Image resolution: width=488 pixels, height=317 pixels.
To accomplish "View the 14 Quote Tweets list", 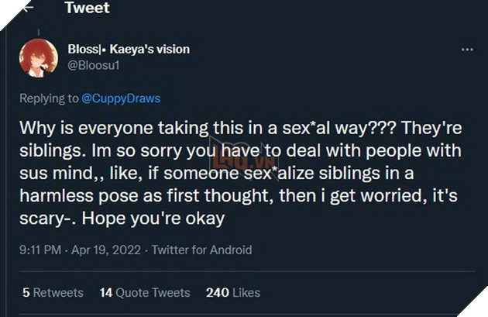I will (145, 292).
